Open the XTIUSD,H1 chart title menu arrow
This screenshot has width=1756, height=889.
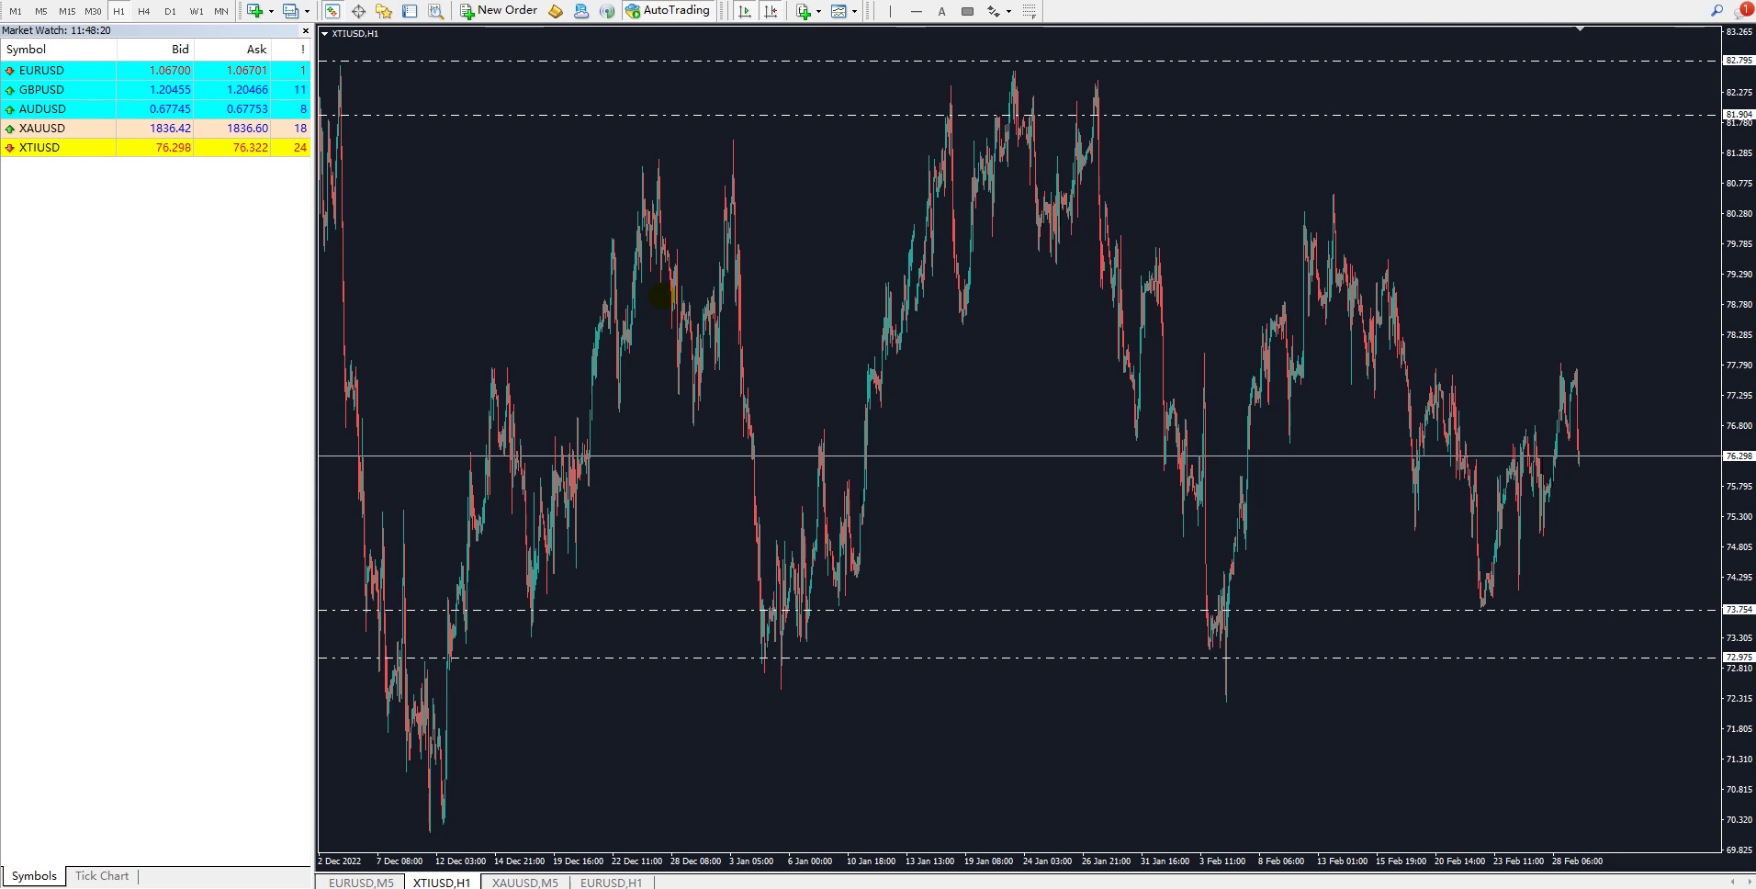[324, 34]
